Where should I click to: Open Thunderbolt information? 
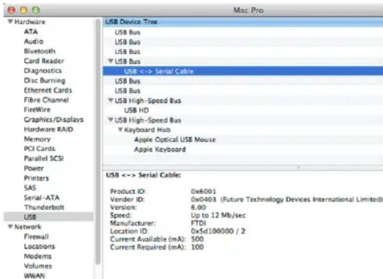click(44, 207)
